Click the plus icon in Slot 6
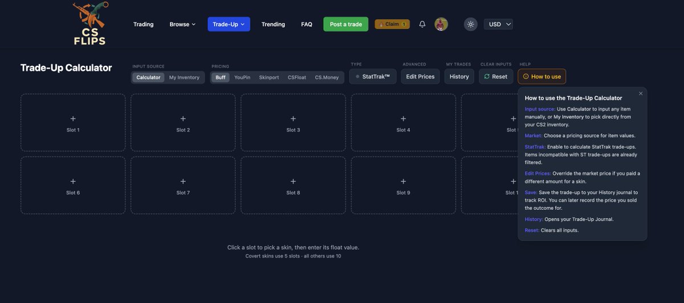 pyautogui.click(x=73, y=181)
